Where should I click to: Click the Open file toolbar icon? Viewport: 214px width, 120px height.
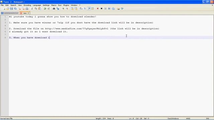(8, 9)
